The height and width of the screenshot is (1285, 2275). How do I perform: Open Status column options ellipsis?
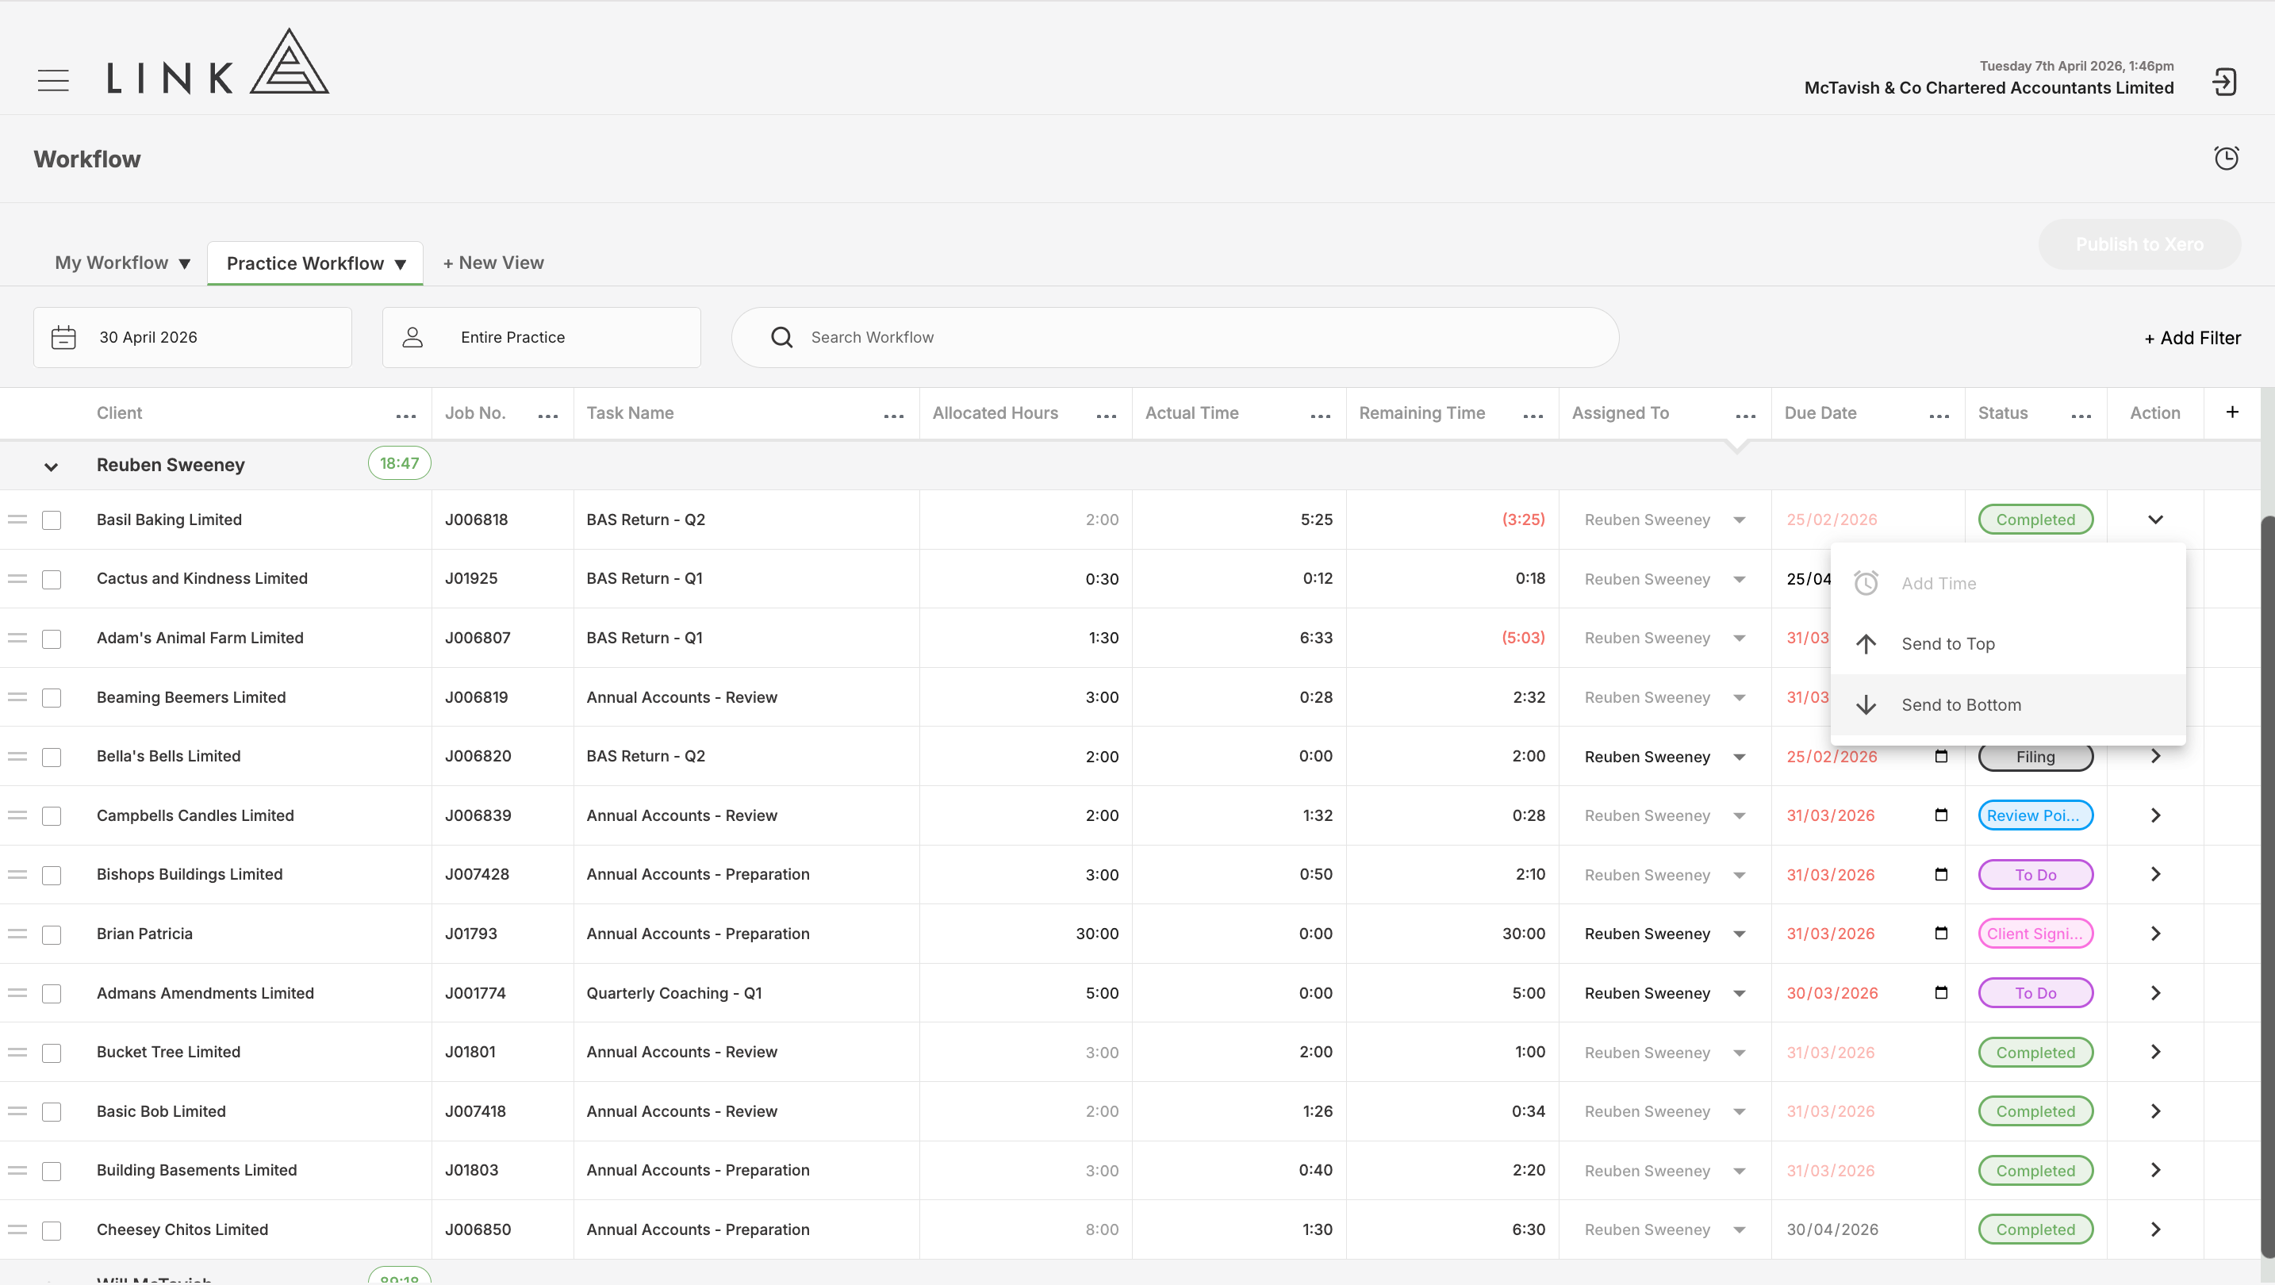point(2081,415)
